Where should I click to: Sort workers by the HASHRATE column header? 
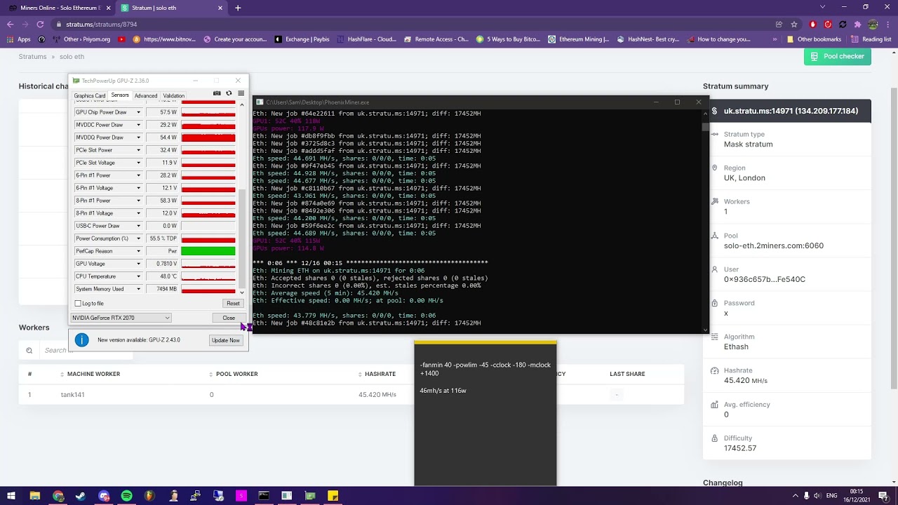click(x=380, y=374)
